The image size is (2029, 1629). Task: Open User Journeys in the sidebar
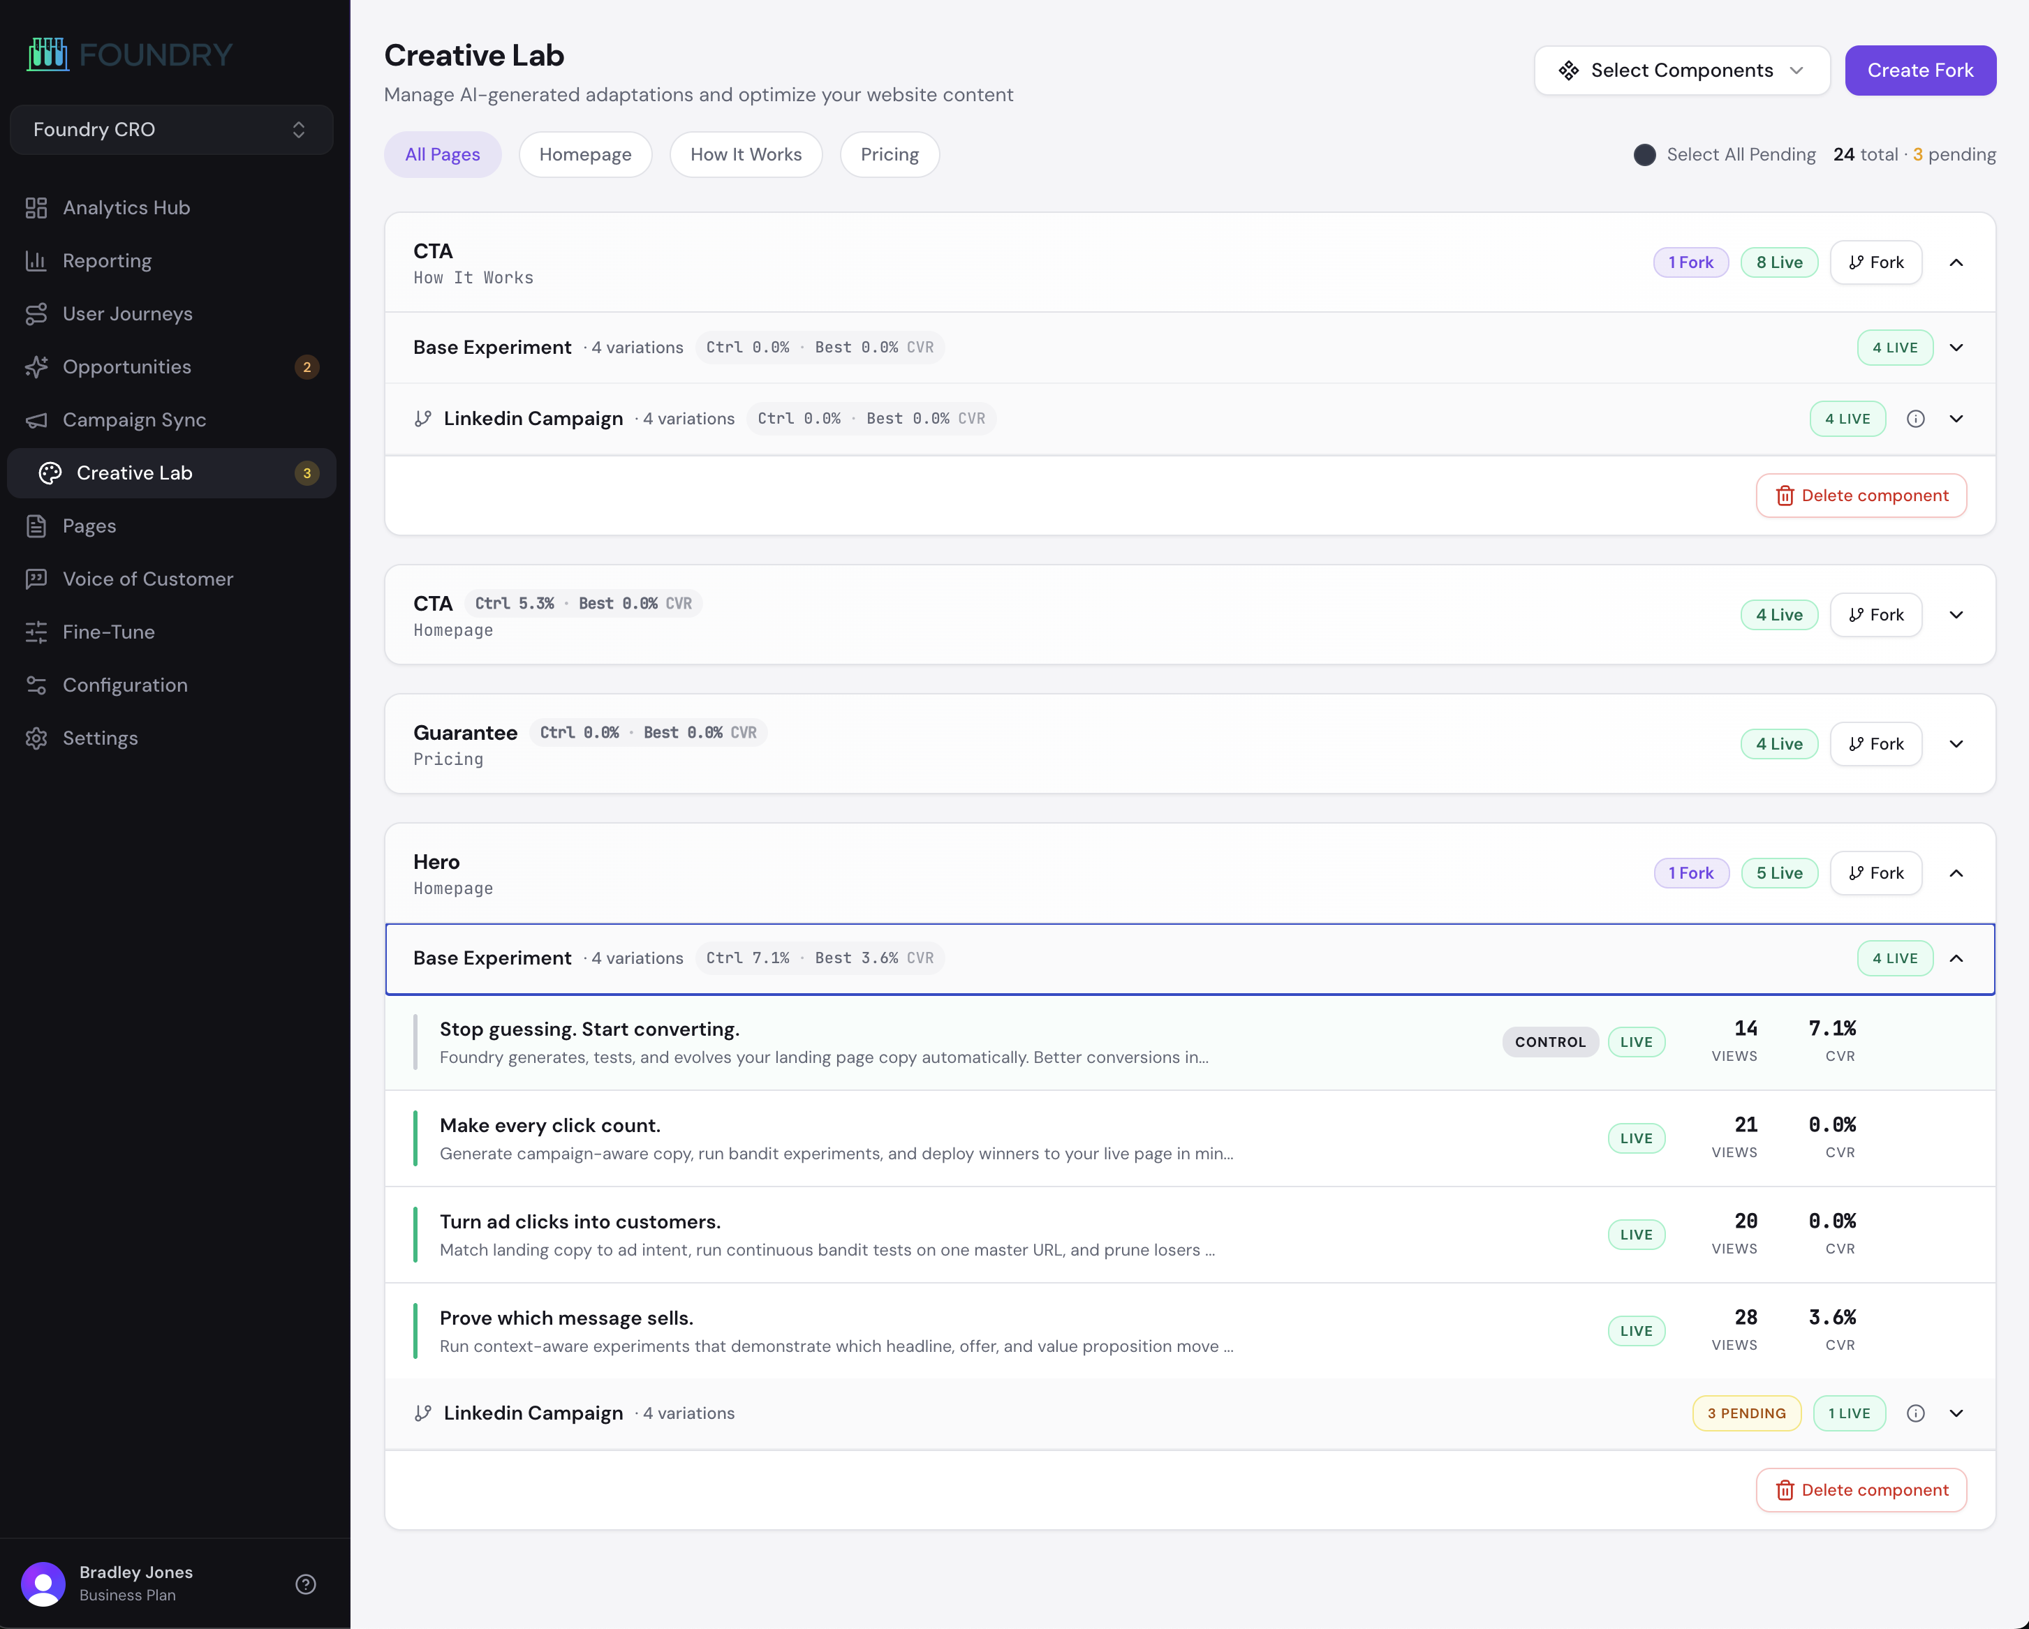pyautogui.click(x=127, y=313)
